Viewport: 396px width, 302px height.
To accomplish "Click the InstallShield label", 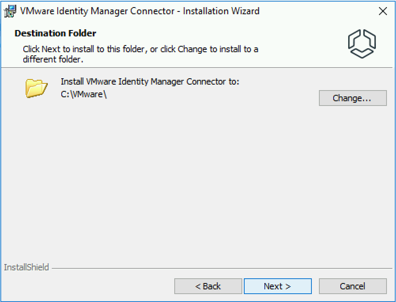I will pos(26,267).
